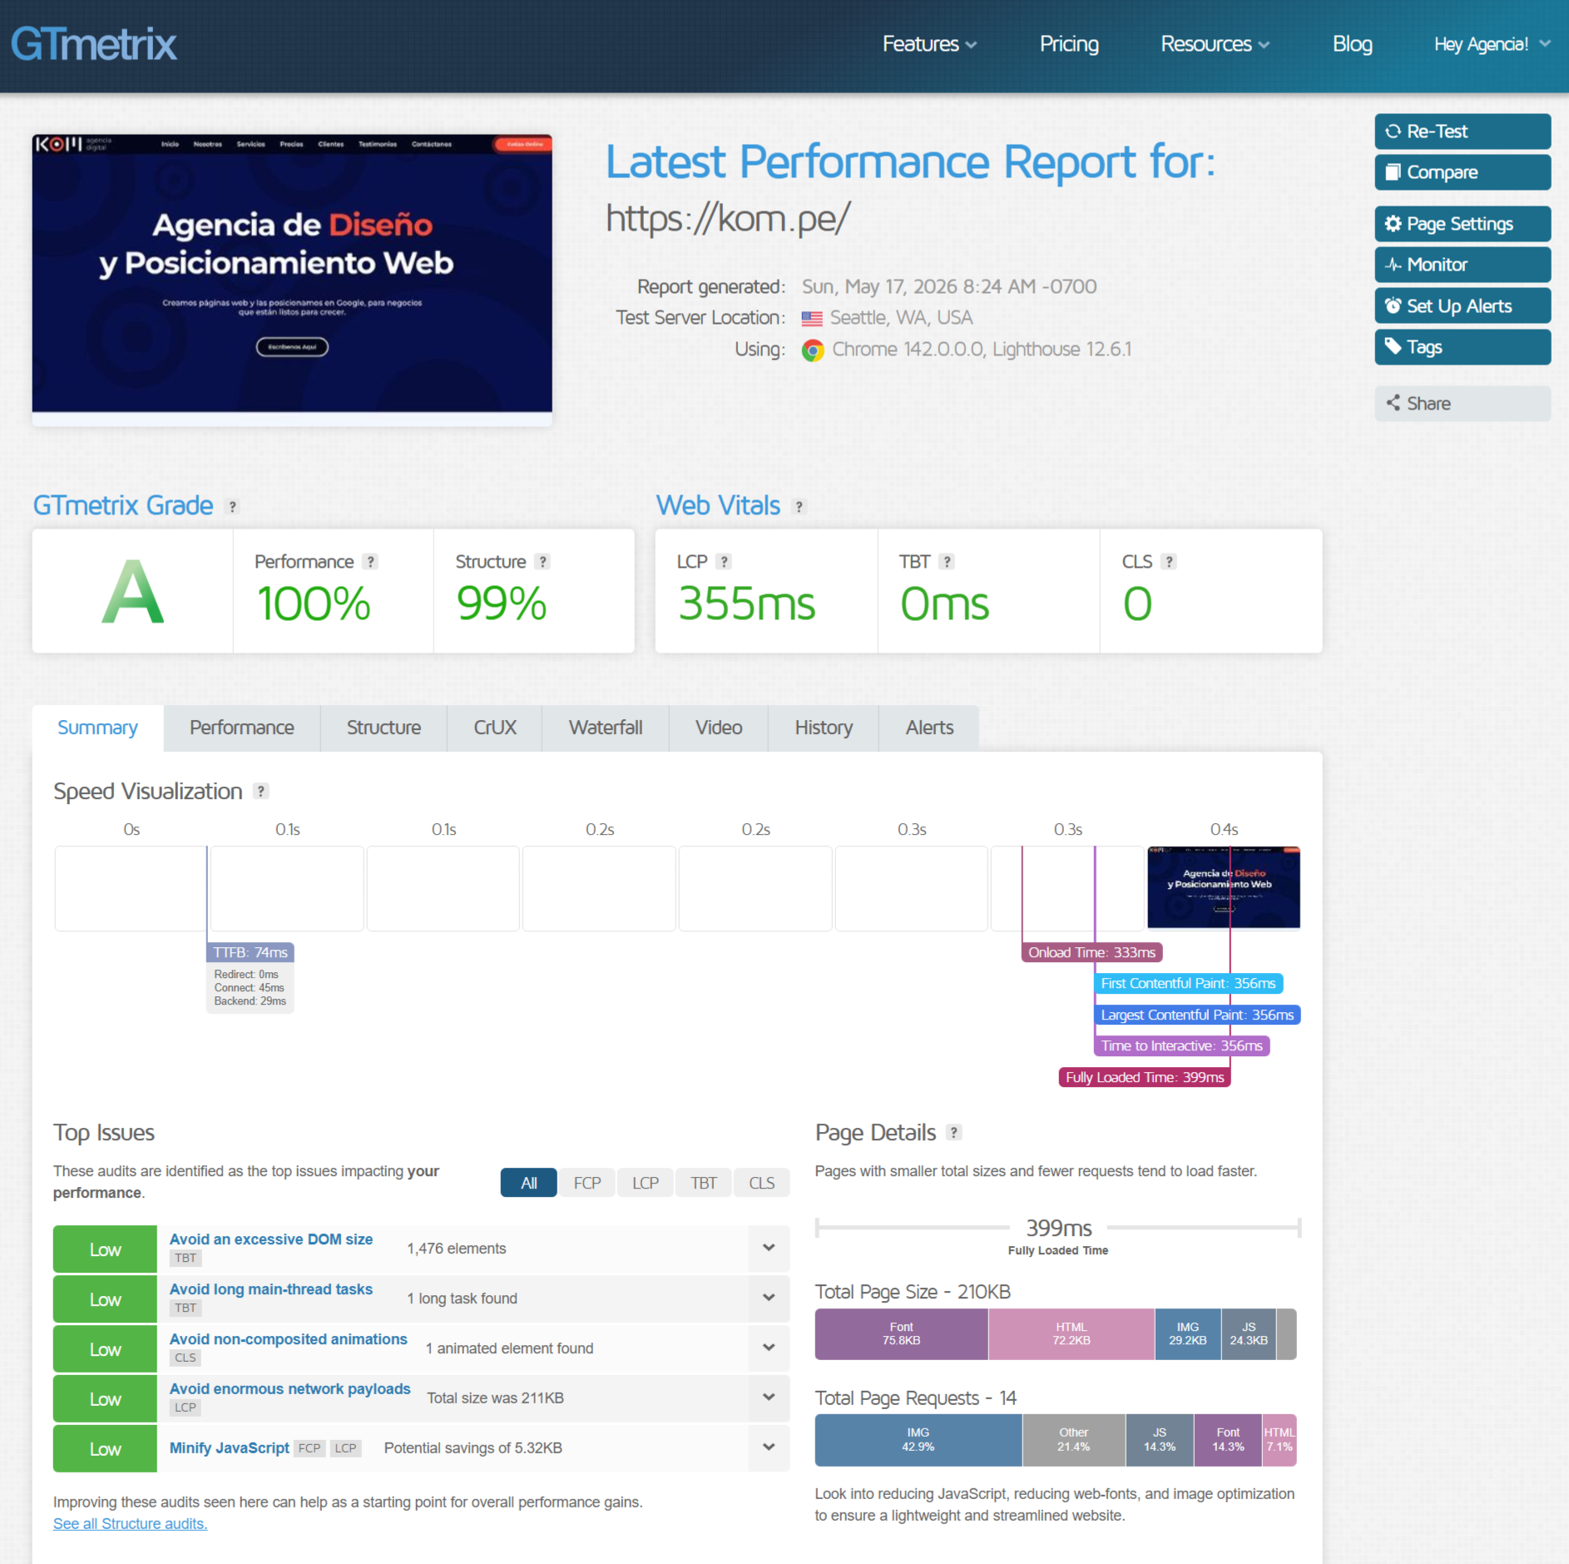Image resolution: width=1569 pixels, height=1564 pixels.
Task: Click help icon next to Structure score
Action: (542, 562)
